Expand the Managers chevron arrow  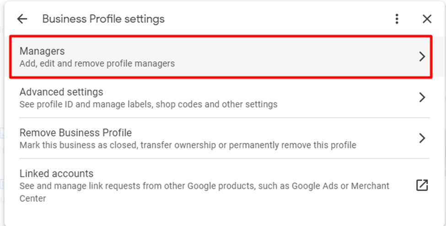coord(422,57)
